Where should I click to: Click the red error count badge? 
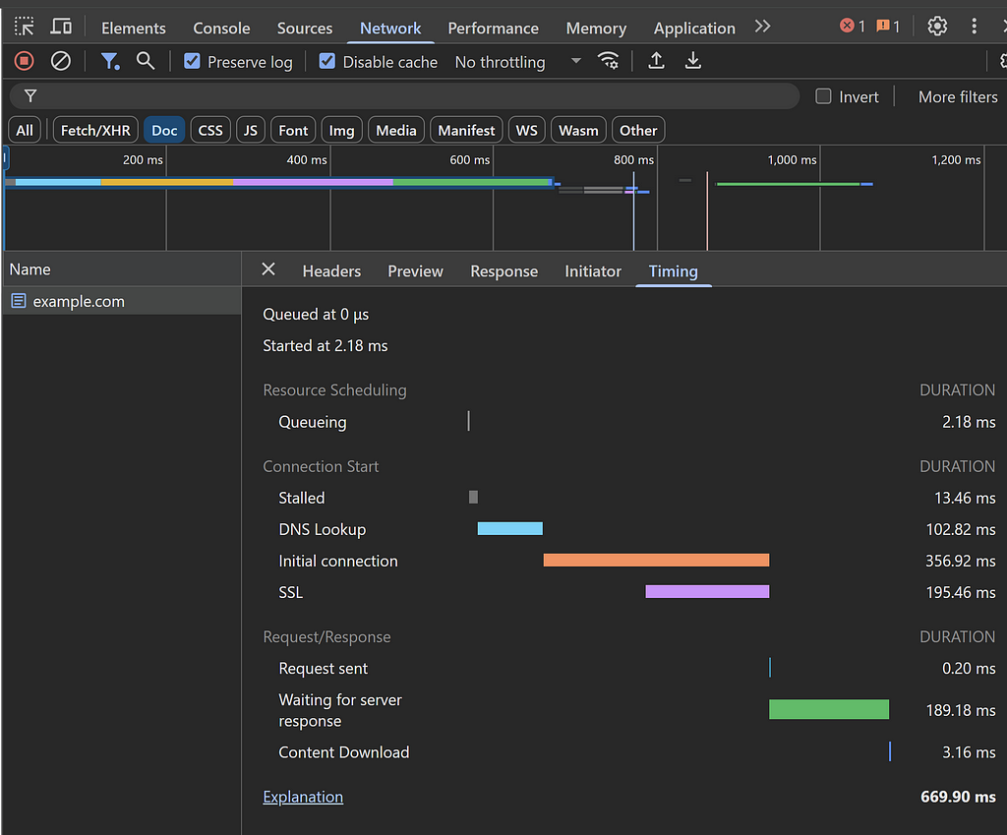point(853,27)
